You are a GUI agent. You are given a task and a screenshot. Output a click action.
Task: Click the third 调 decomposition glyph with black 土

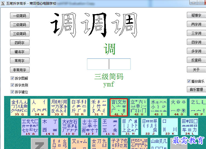point(124,25)
